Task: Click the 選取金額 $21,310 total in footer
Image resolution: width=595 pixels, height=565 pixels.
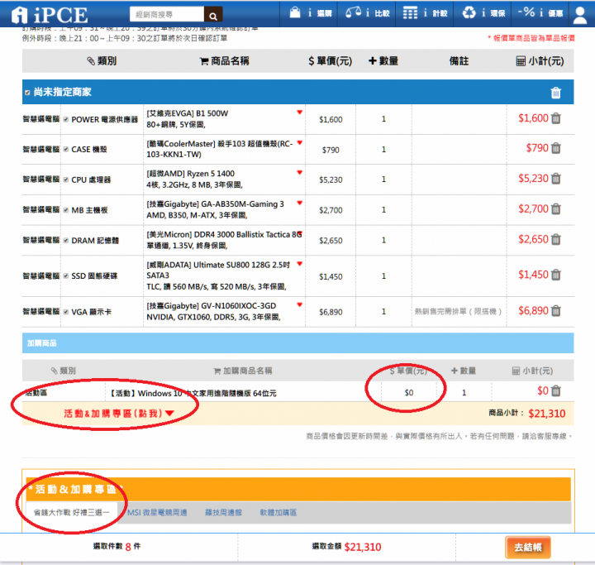Action: pyautogui.click(x=363, y=547)
